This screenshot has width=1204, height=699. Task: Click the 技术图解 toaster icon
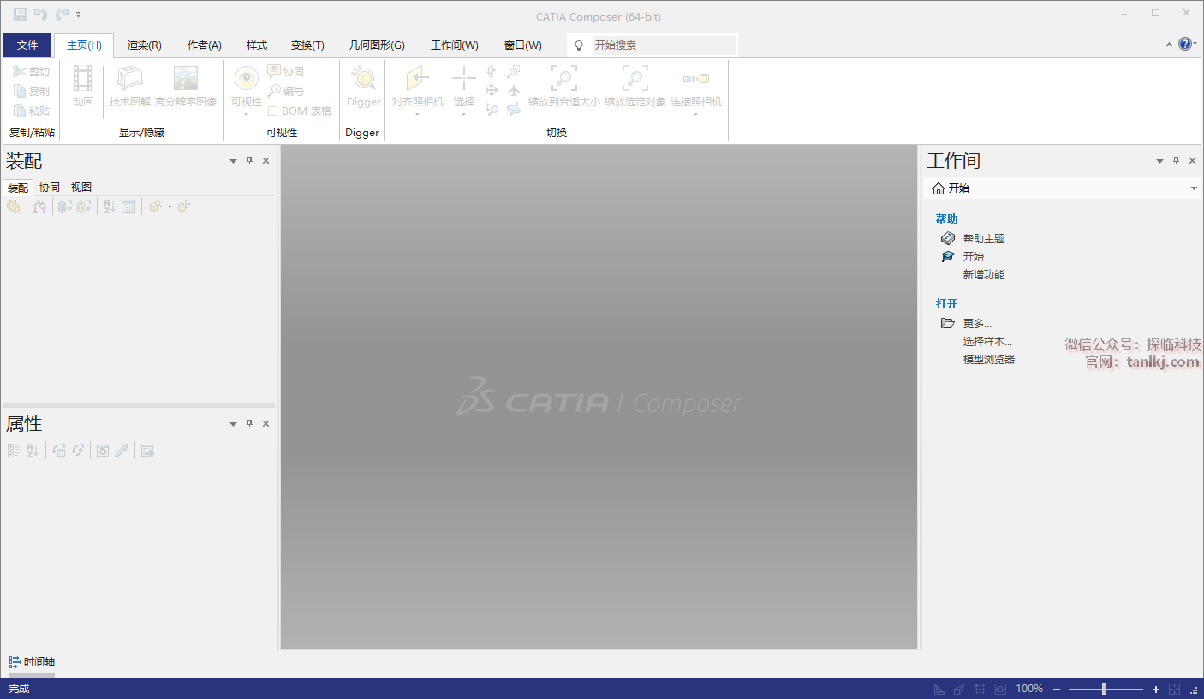point(130,80)
